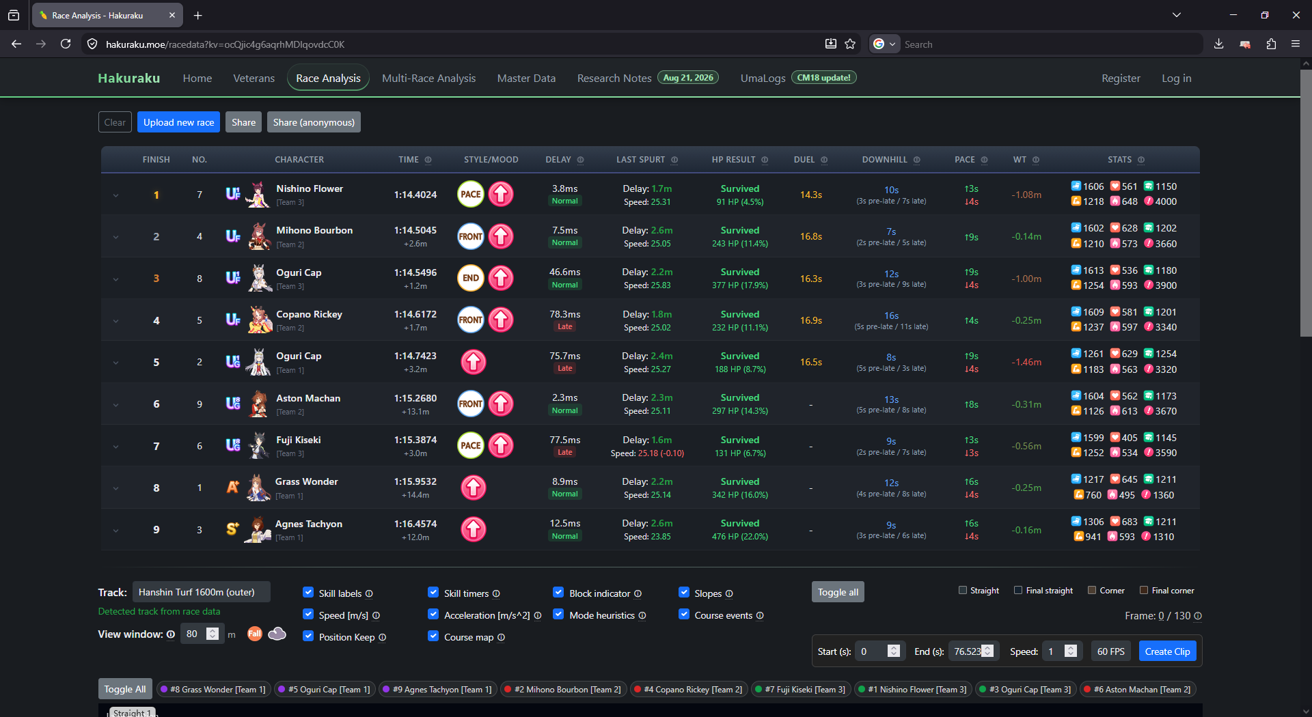Click the STATS column info icon
Viewport: 1312px width, 717px height.
[1141, 160]
